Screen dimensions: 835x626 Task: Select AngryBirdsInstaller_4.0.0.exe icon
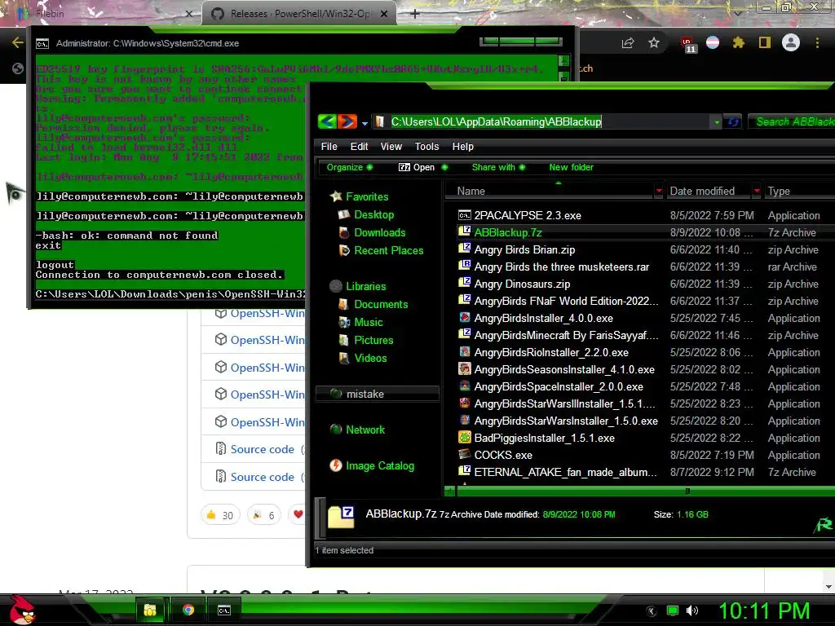tap(464, 318)
